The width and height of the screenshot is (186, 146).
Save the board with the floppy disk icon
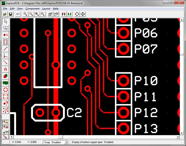click(x=11, y=14)
